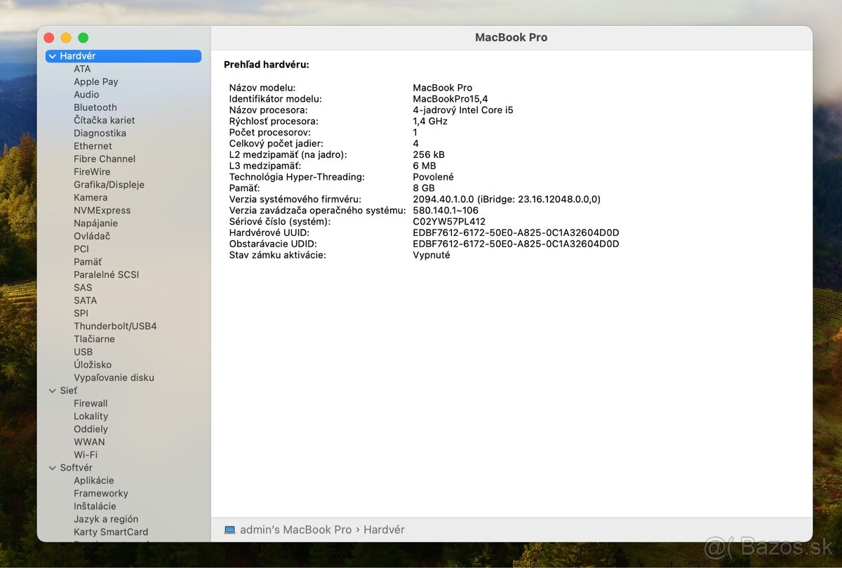Screen dimensions: 842x568
Task: Open Oddiely entry
Action: pos(91,429)
